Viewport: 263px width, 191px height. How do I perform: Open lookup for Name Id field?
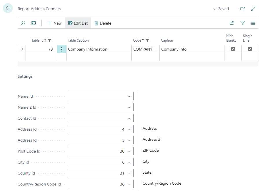click(x=130, y=96)
